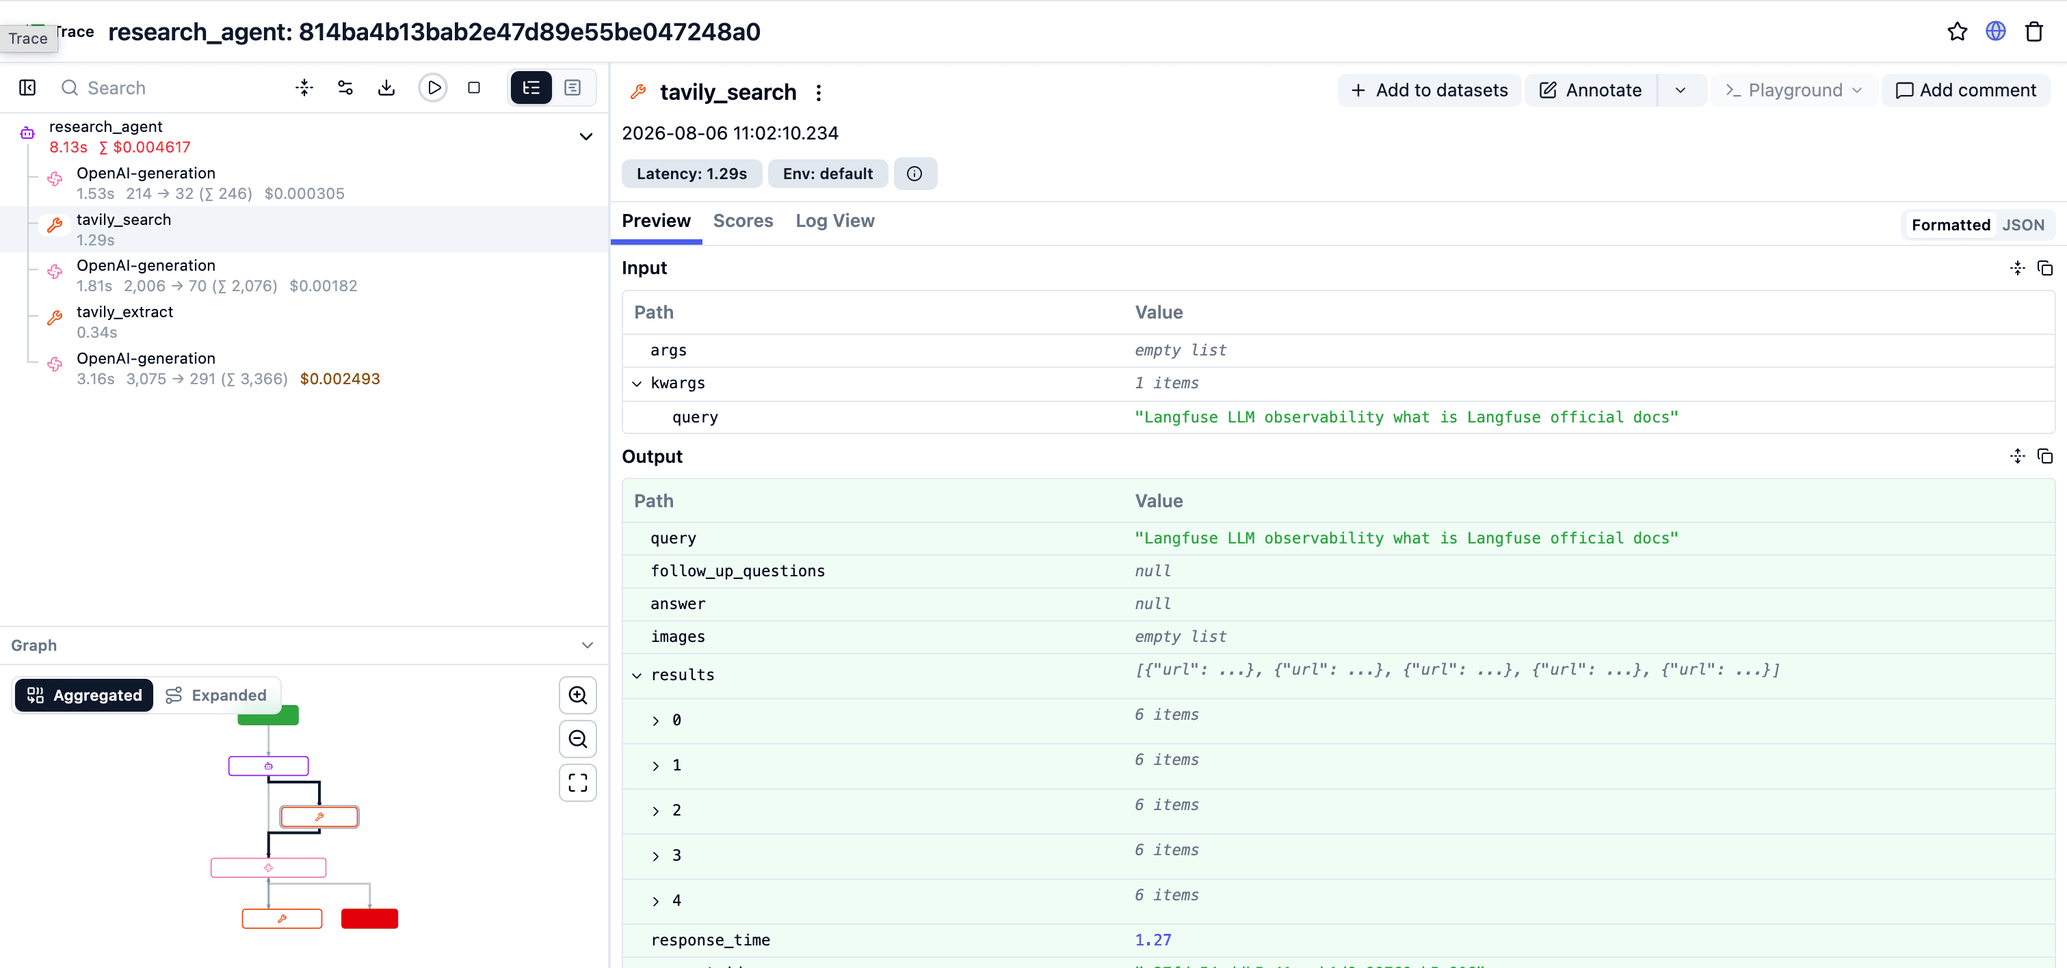Zoom out on the graph
2067x968 pixels.
point(578,738)
